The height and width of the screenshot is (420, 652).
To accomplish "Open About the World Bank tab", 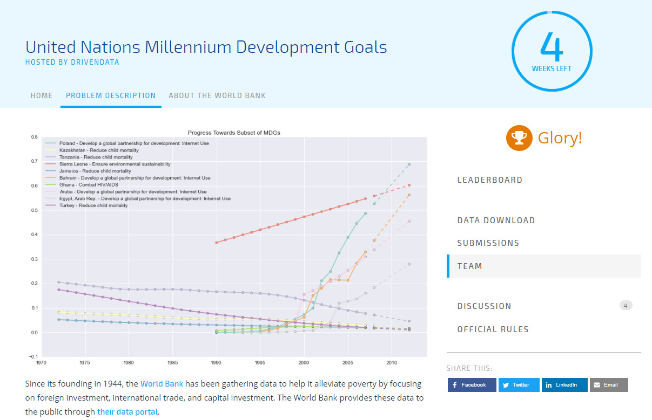I will click(217, 95).
